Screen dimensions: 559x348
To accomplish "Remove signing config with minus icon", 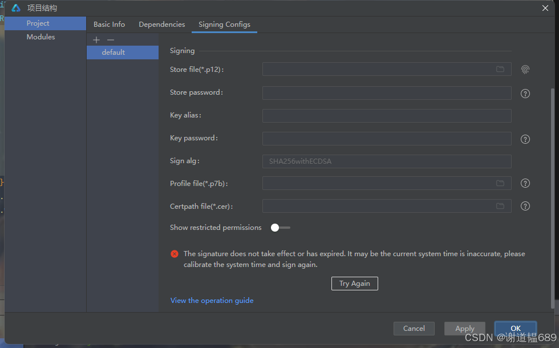I will [111, 40].
